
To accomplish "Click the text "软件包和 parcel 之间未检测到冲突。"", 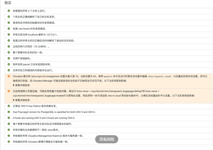I will pos(32,64).
